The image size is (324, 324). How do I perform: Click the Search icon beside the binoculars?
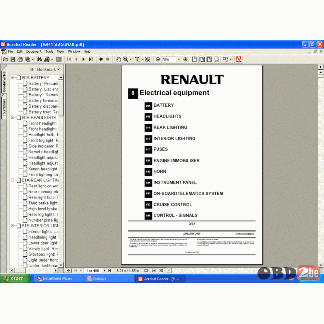coord(47,59)
